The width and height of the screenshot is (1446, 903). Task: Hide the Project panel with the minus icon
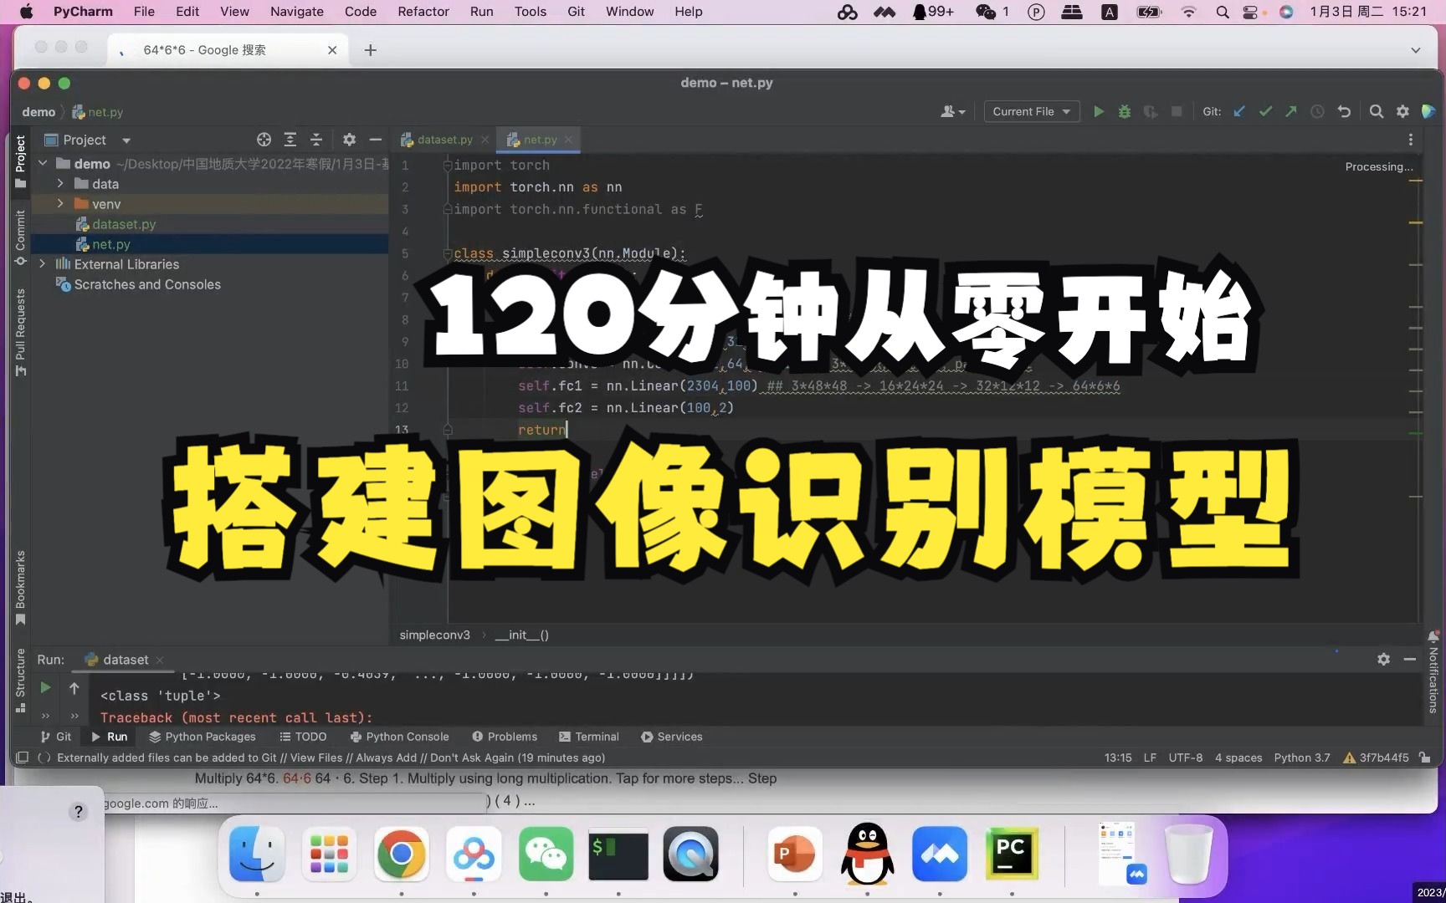pos(375,140)
